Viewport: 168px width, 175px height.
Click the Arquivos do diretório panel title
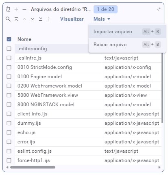pos(61,9)
